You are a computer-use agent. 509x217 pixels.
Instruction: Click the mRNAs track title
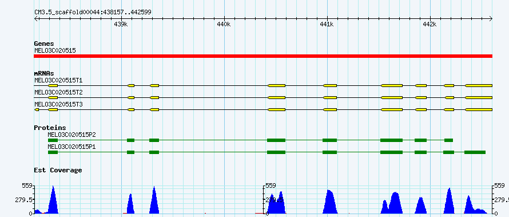coord(44,73)
